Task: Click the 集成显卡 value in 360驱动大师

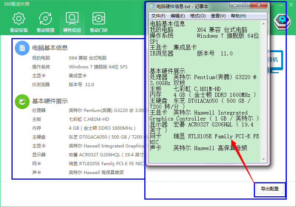Action: point(78,76)
